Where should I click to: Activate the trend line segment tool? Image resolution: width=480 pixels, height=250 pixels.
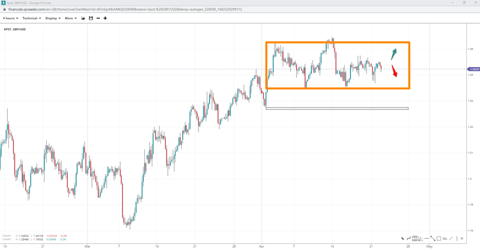[x=433, y=238]
